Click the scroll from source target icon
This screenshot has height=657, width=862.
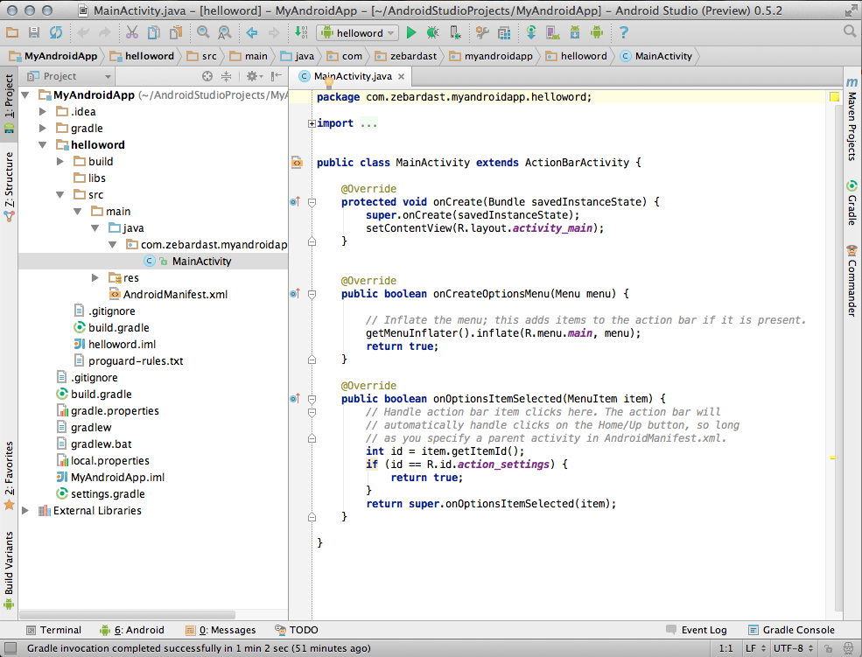click(207, 76)
